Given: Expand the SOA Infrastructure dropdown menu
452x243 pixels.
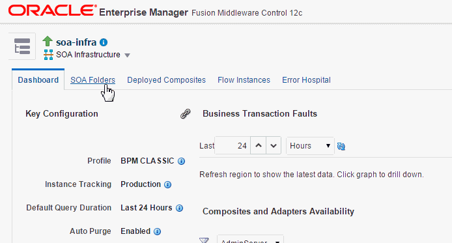Looking at the screenshot, I should [x=127, y=55].
